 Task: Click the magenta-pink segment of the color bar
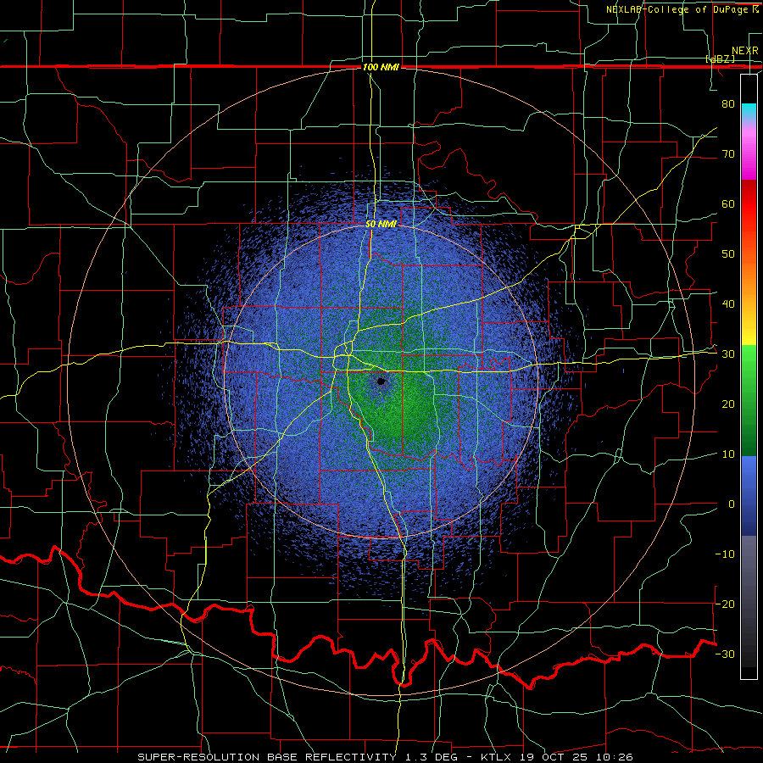tap(749, 151)
